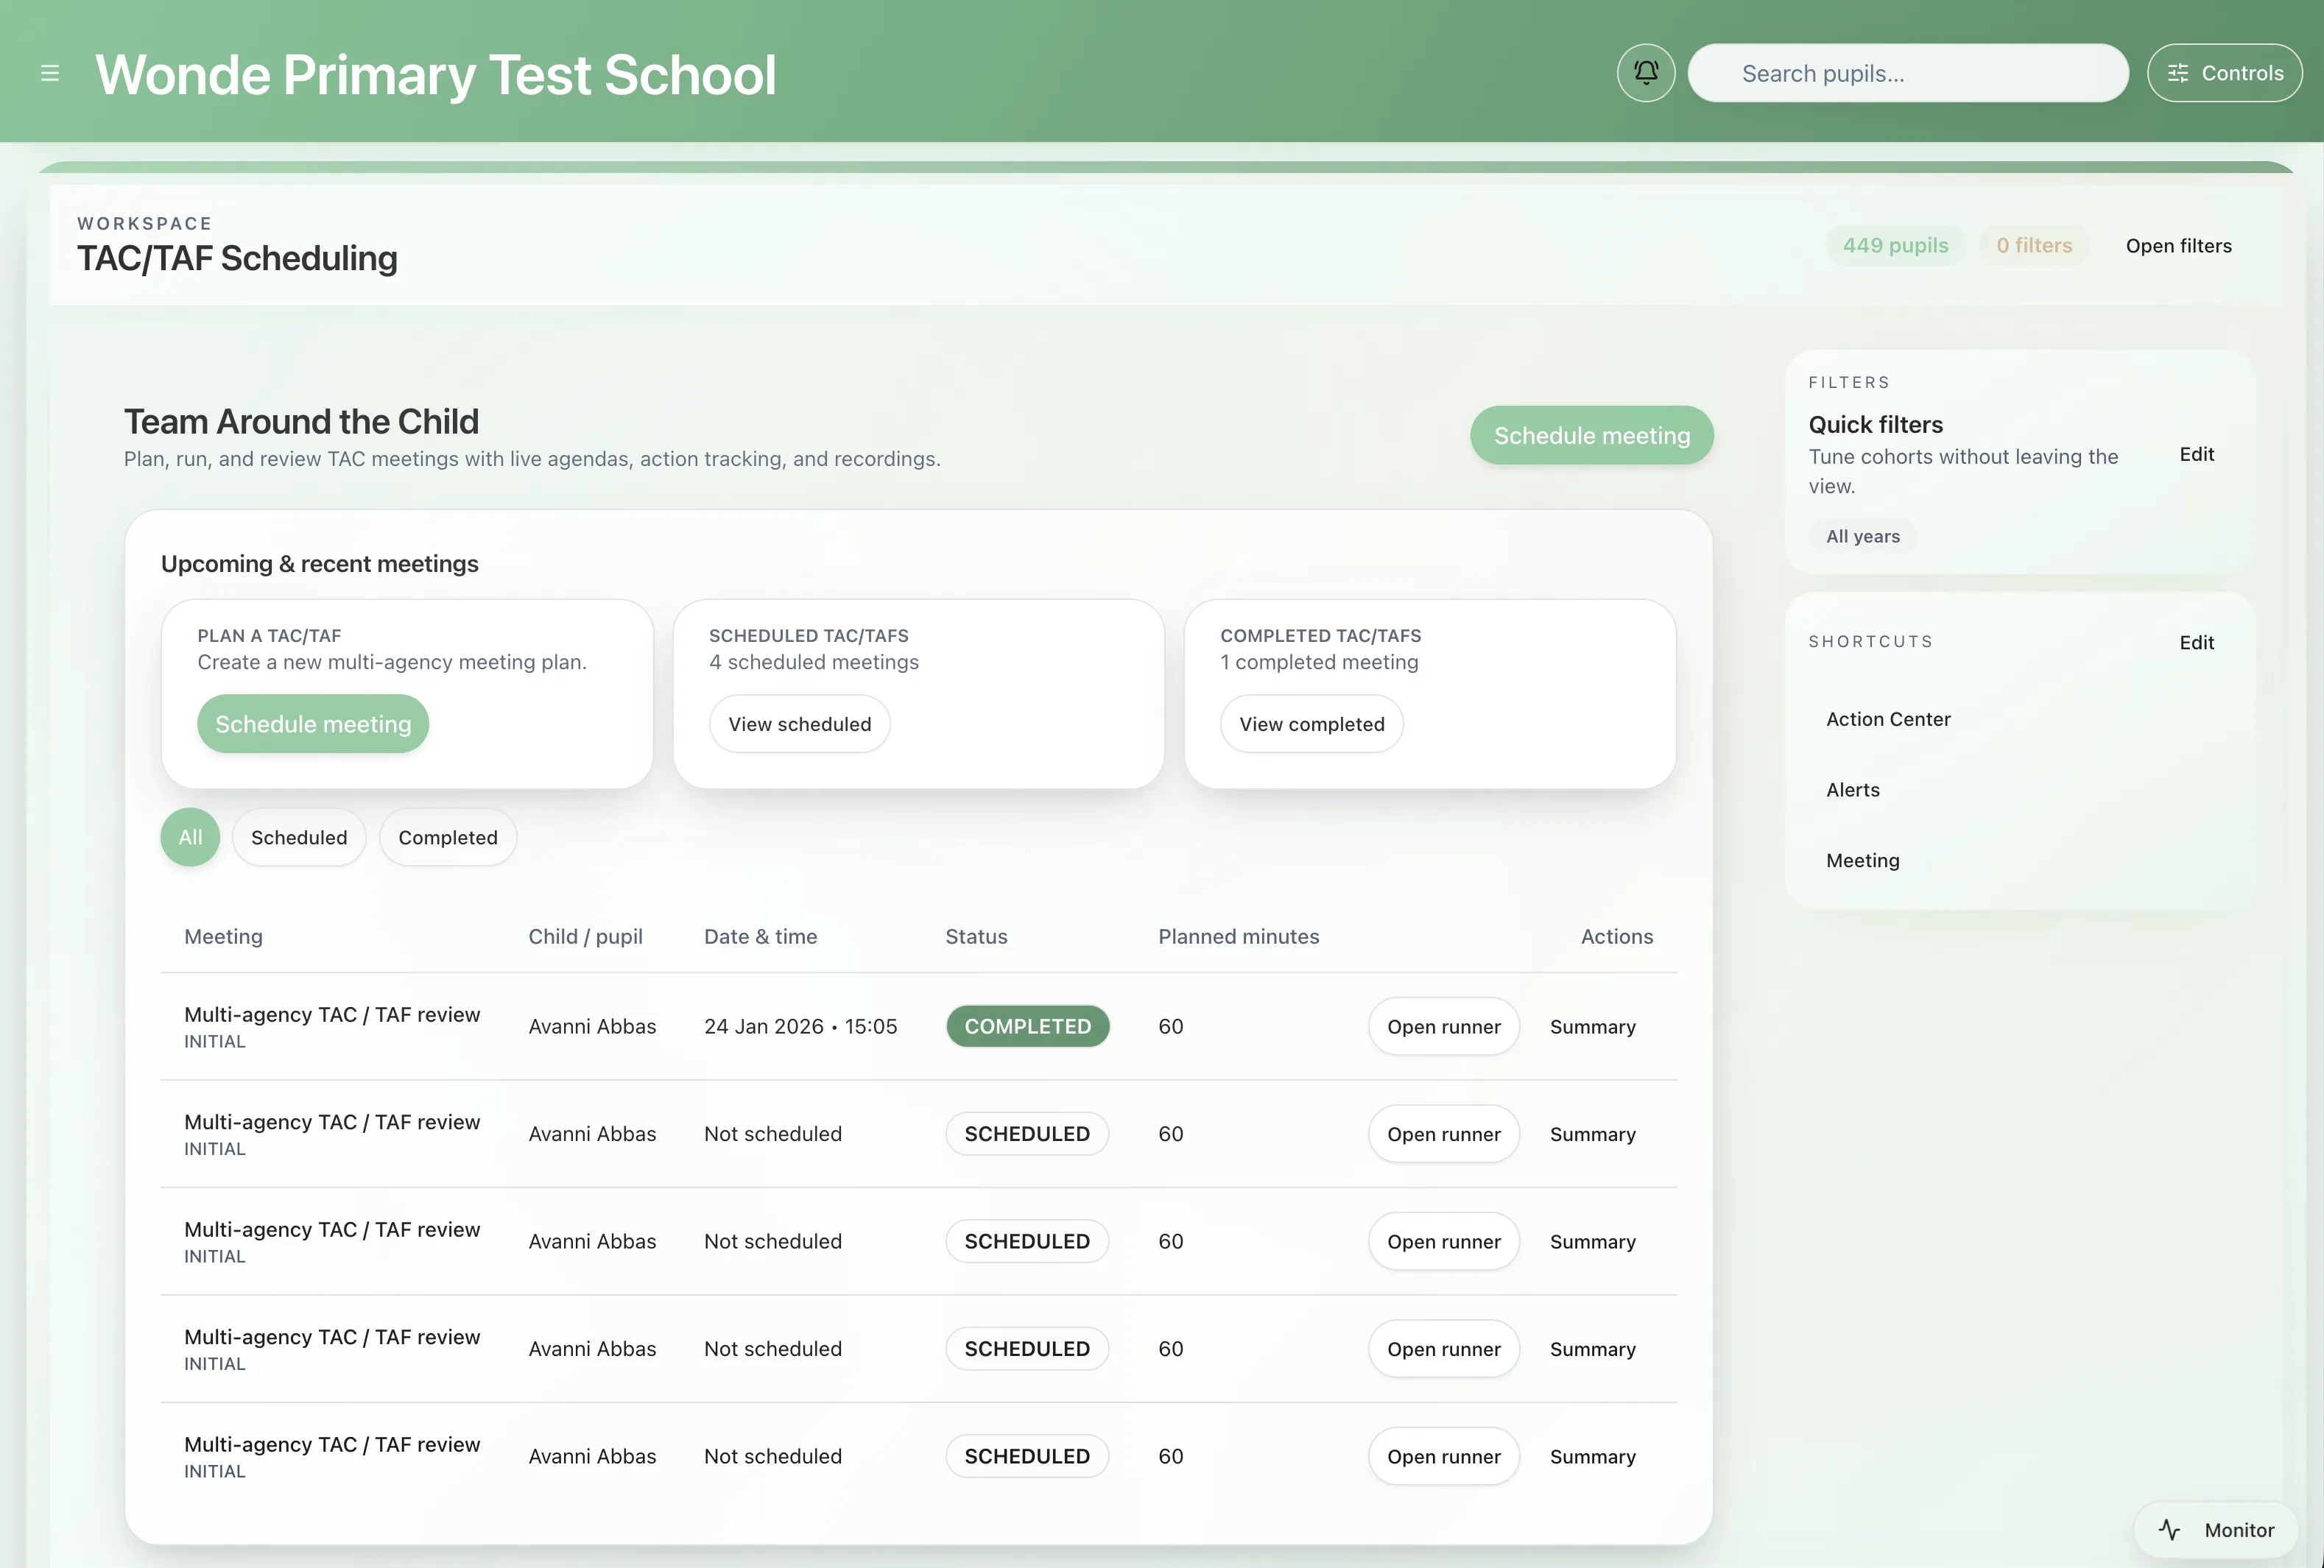Open runner for the completed meeting row
The image size is (2324, 1568).
click(1443, 1026)
